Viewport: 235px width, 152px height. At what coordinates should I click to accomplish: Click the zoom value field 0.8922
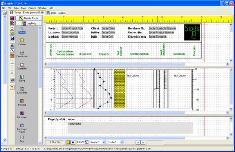(80, 142)
